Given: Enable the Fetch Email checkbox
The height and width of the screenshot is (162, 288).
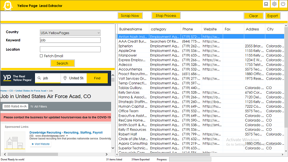Looking at the screenshot, I should pos(41,56).
